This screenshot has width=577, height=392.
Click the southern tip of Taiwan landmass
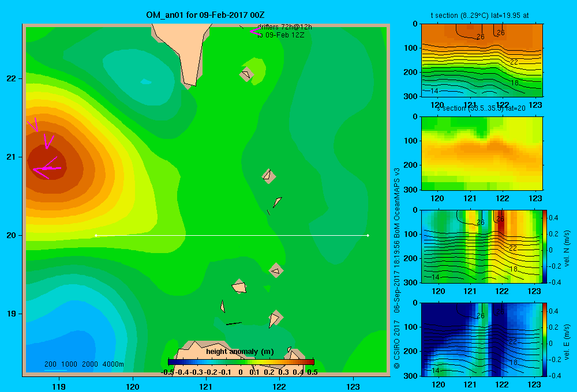(190, 84)
